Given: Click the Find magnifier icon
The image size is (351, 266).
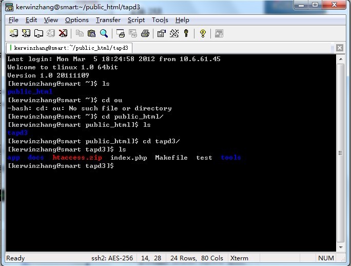Looking at the screenshot, I should (104, 33).
